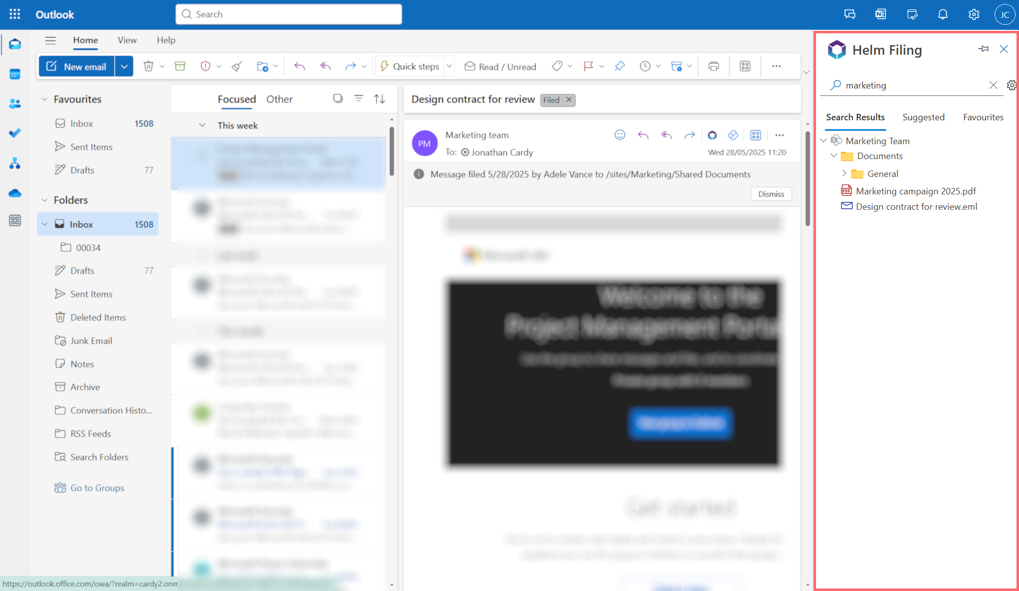This screenshot has height=591, width=1019.
Task: Switch to the Suggested tab
Action: pos(923,117)
